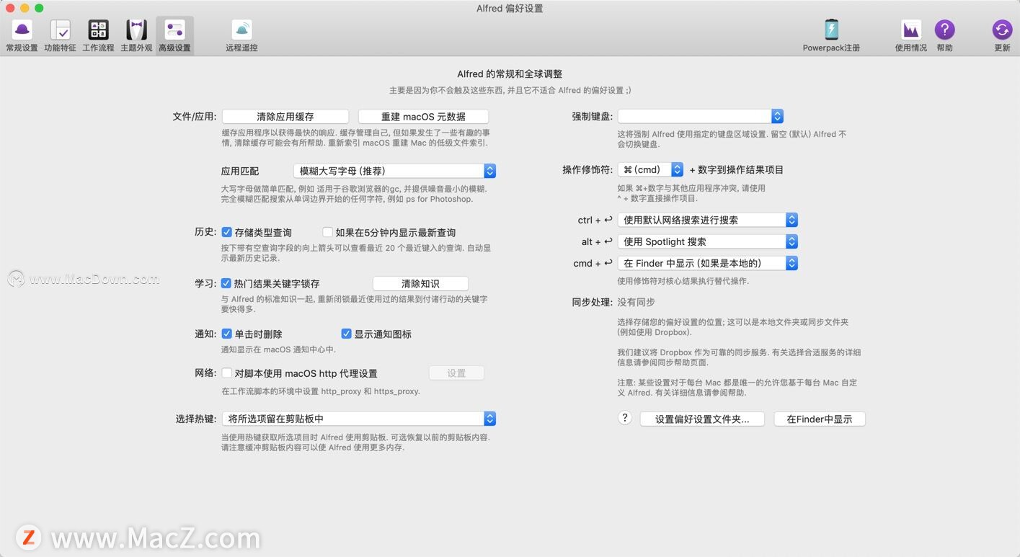Click the ctrl + ↩ modifier label
This screenshot has height=557, width=1020.
(595, 220)
